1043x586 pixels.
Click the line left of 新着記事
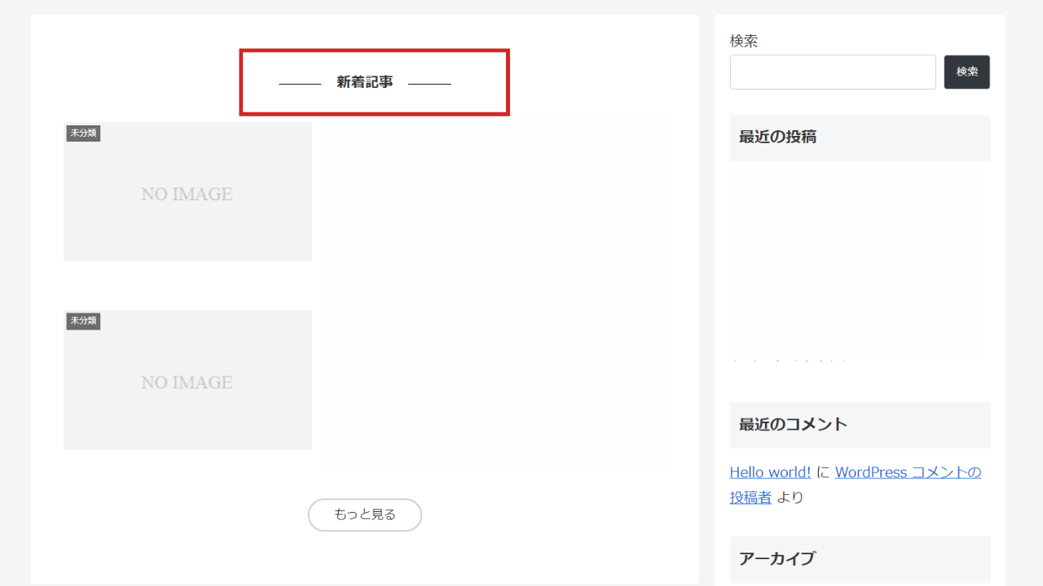[x=300, y=83]
